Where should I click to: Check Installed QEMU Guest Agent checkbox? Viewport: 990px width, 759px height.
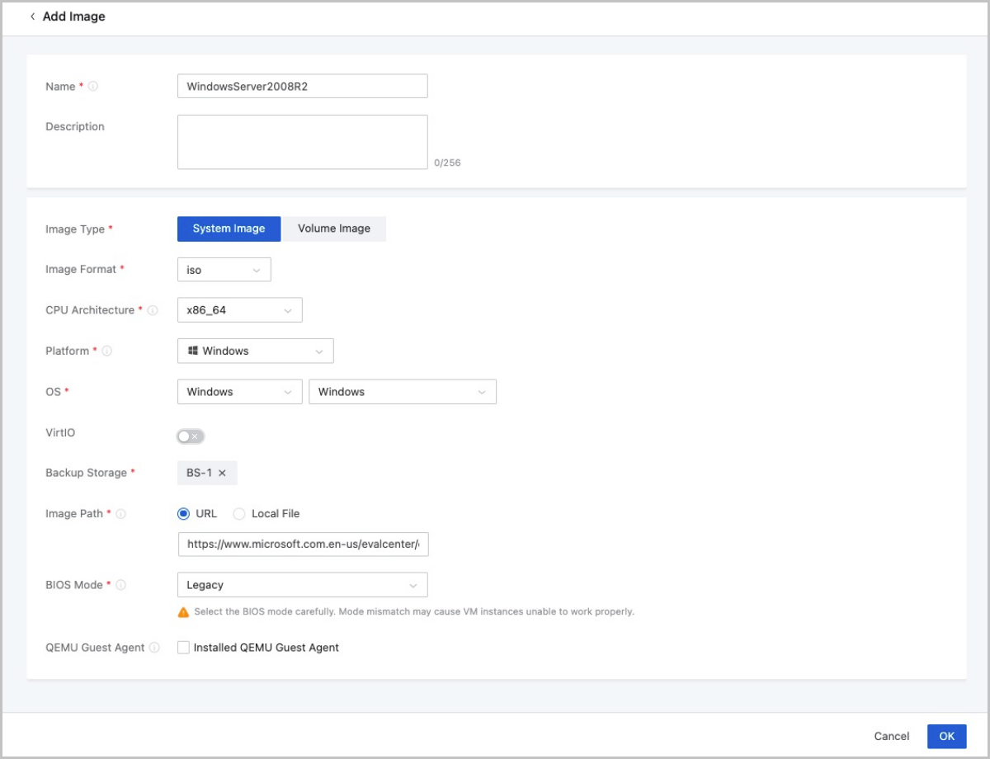coord(183,648)
